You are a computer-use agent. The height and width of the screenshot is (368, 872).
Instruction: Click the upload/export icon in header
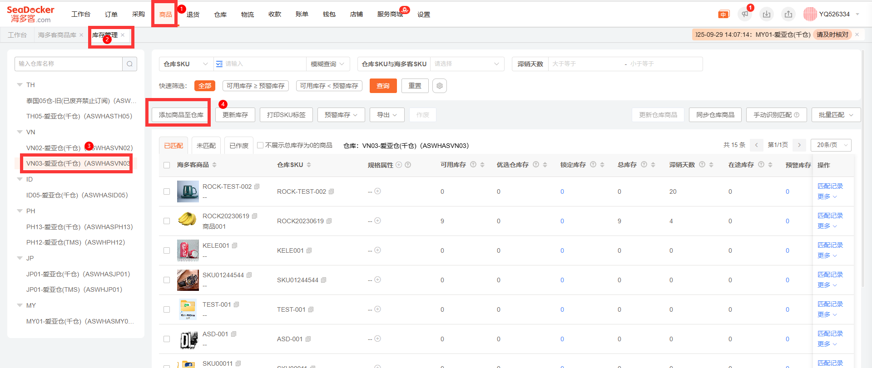click(788, 14)
